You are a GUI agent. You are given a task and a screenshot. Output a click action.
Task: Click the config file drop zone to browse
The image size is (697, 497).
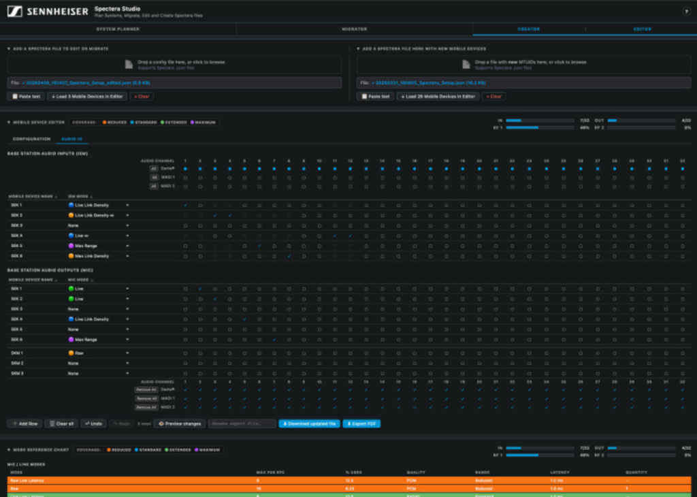click(x=174, y=65)
